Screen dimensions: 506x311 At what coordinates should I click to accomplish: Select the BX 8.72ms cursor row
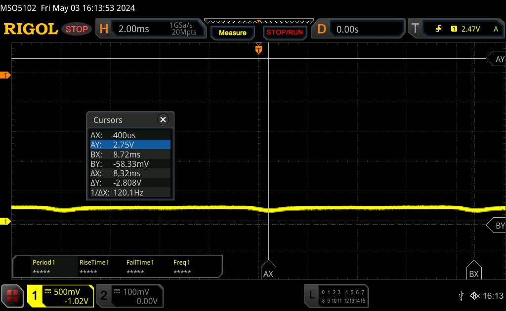[130, 154]
